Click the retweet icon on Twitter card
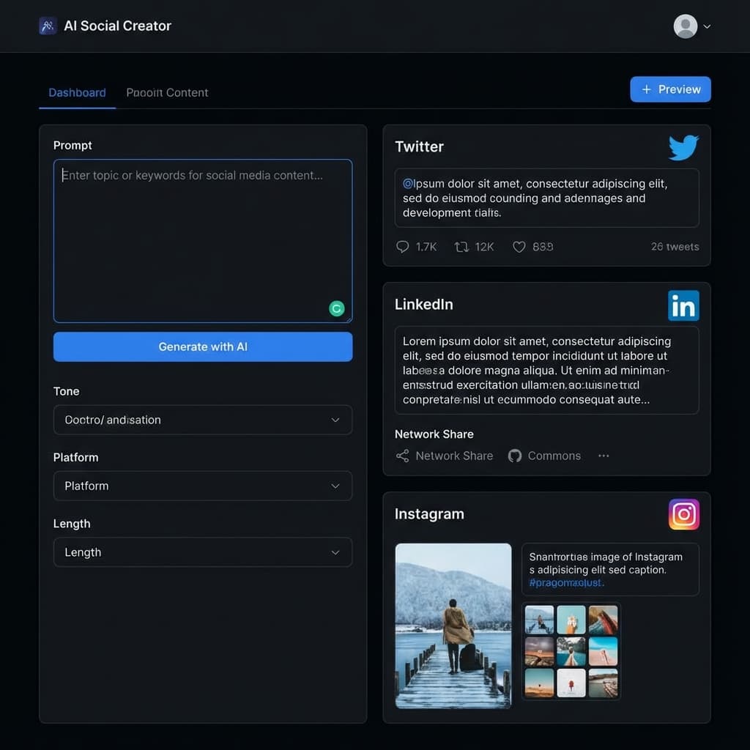750x750 pixels. point(461,247)
